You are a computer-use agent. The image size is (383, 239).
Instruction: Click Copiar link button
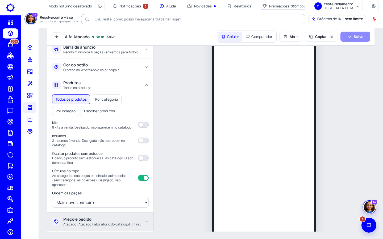(321, 37)
